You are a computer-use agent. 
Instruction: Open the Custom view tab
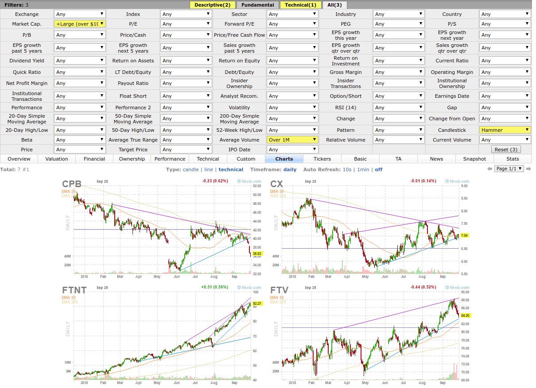246,159
